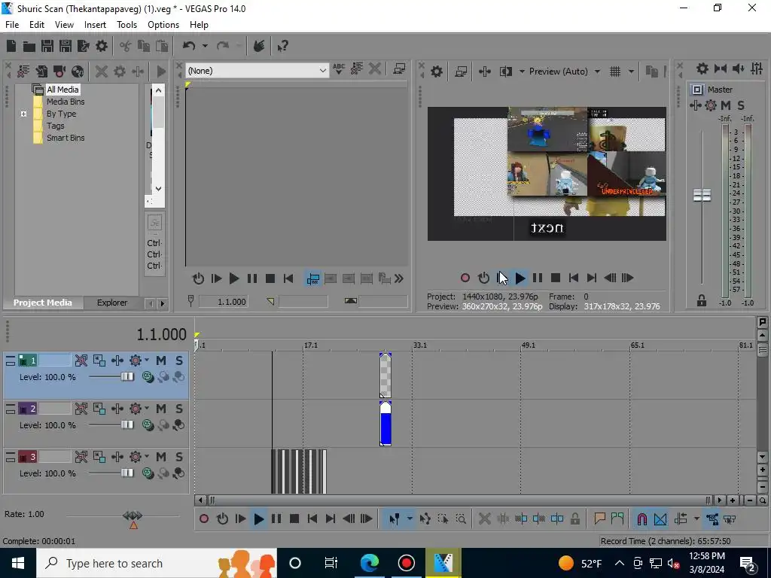
Task: Go to start in timeline transport
Action: tap(312, 519)
